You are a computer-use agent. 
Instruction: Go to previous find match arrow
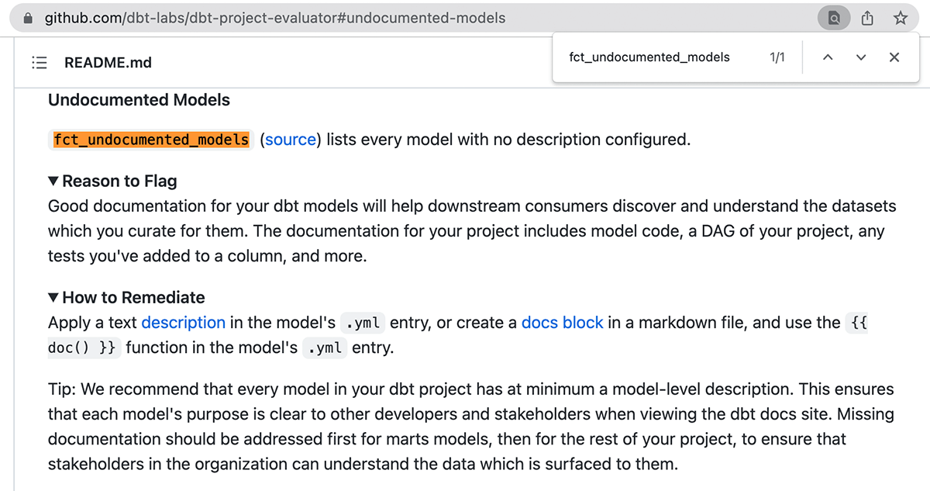(828, 57)
